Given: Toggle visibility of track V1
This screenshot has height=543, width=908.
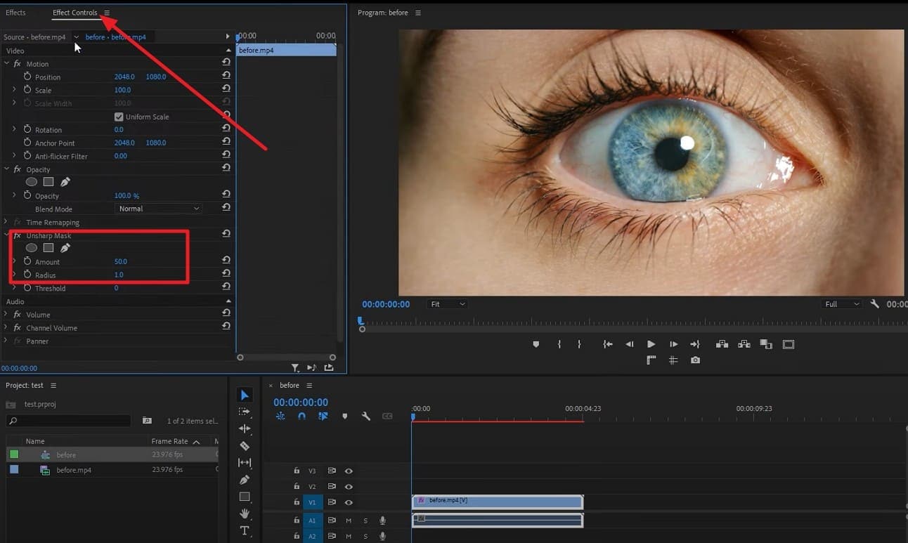Looking at the screenshot, I should tap(349, 502).
